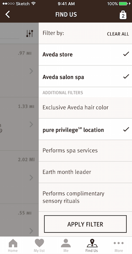The height and width of the screenshot is (254, 132).
Task: Expand the 2.02 MI location chevron
Action: click(x=31, y=178)
